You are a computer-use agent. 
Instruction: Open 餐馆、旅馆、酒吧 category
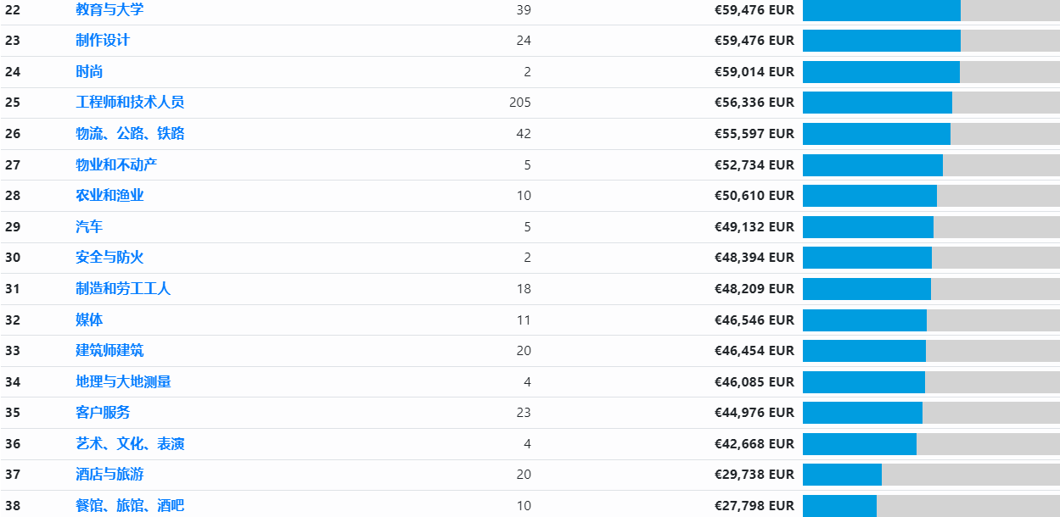click(130, 505)
